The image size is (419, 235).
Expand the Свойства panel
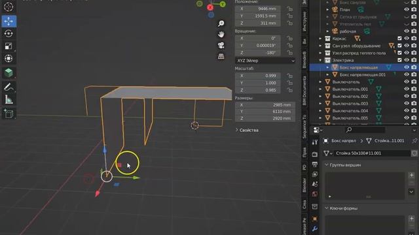(x=247, y=131)
